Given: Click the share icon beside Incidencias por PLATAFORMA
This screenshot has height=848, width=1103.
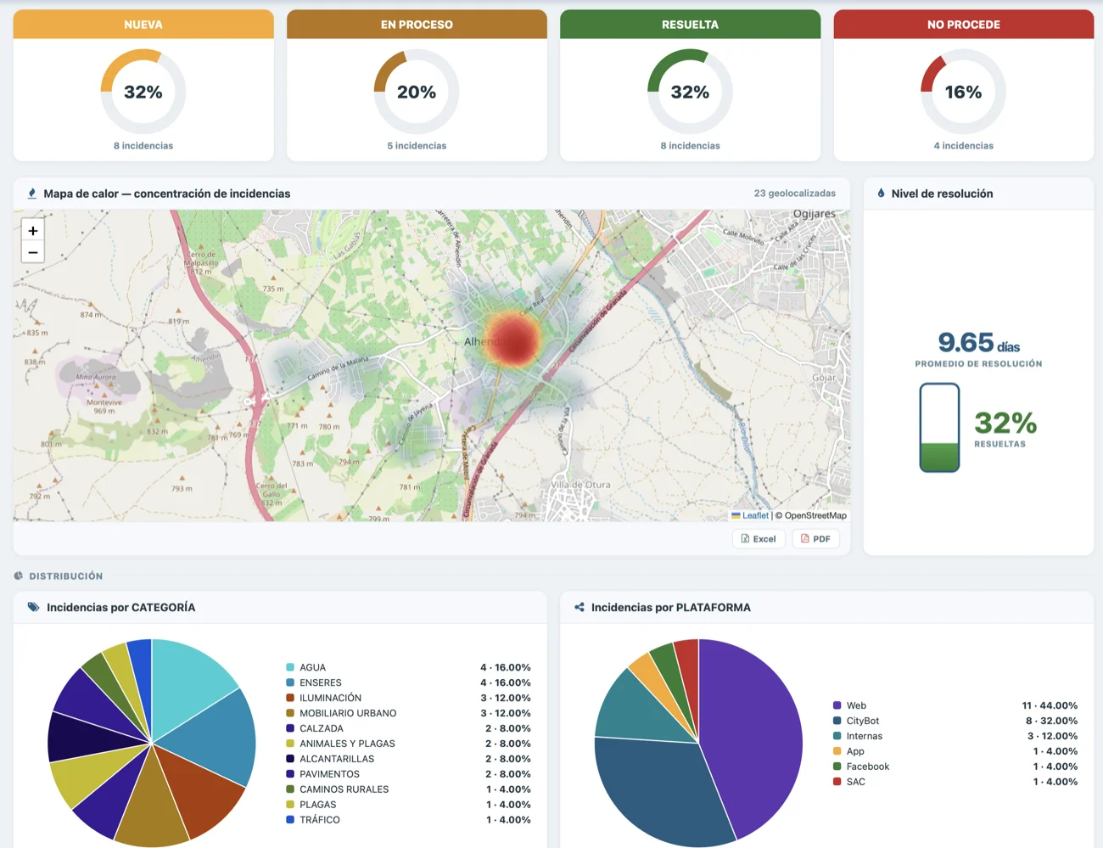Looking at the screenshot, I should 579,607.
